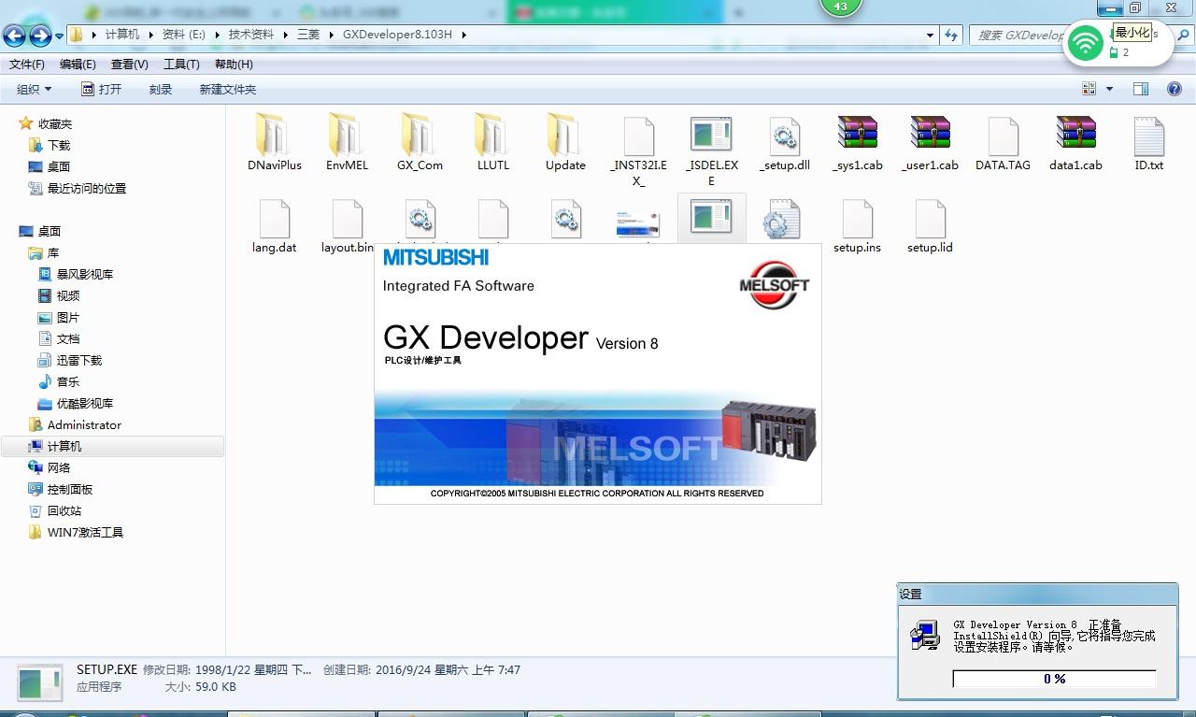Open the recent pages dropdown arrow
The image size is (1196, 717).
[60, 36]
